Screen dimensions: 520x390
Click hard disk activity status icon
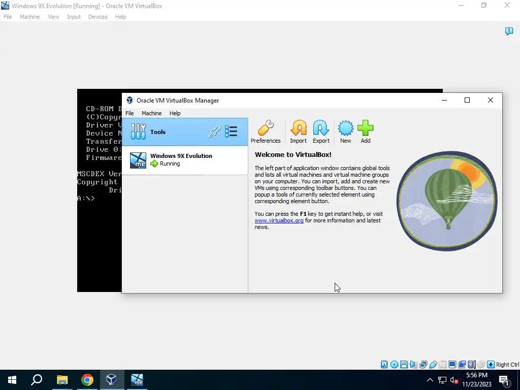(384, 365)
